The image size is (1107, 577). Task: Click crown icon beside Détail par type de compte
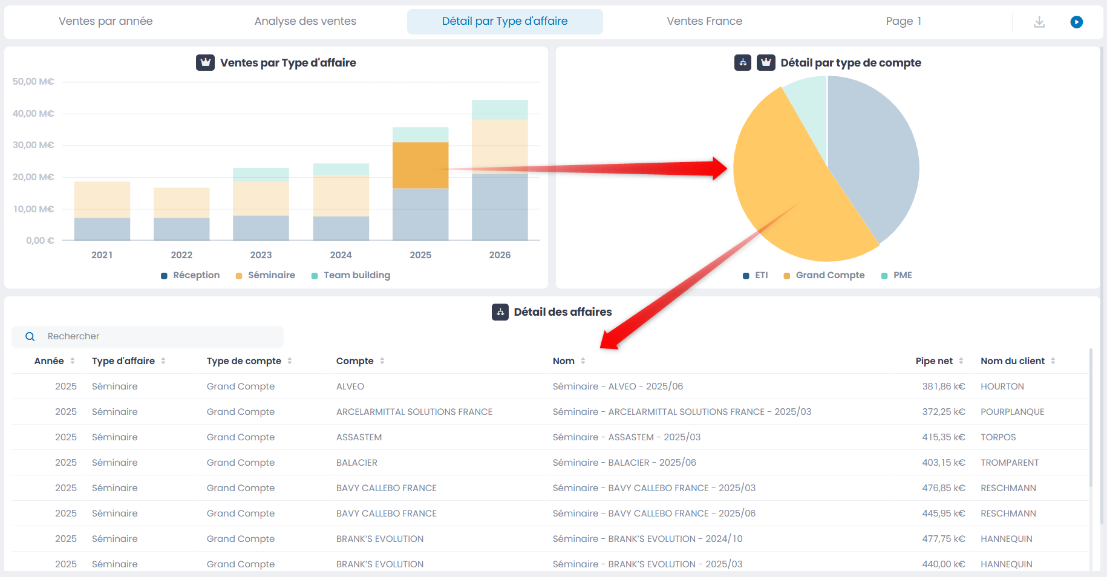[x=766, y=62]
